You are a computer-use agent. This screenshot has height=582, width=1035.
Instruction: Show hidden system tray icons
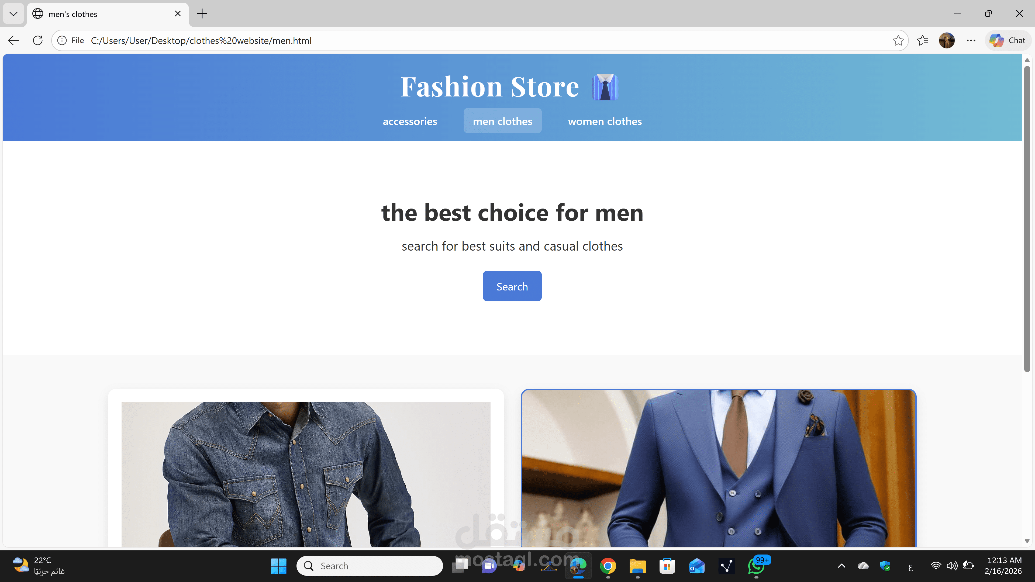(x=841, y=566)
